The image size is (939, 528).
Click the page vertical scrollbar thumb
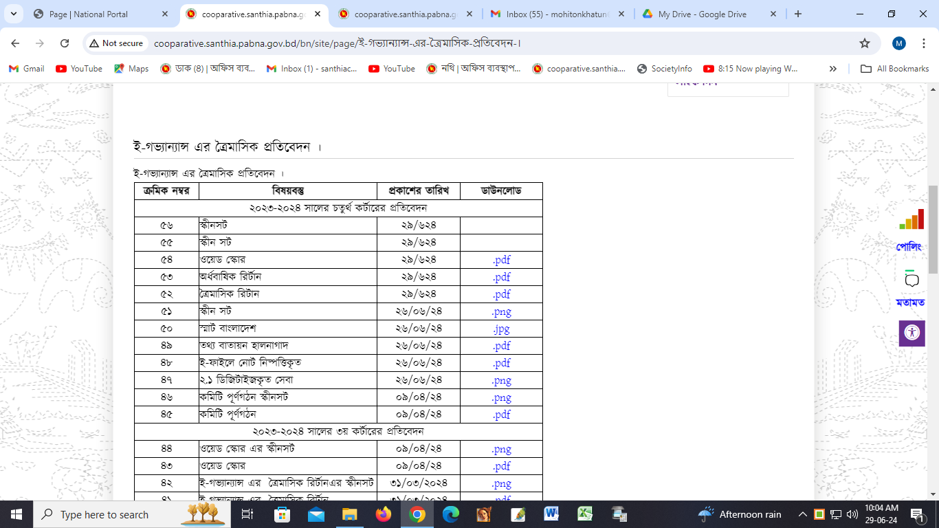[933, 229]
